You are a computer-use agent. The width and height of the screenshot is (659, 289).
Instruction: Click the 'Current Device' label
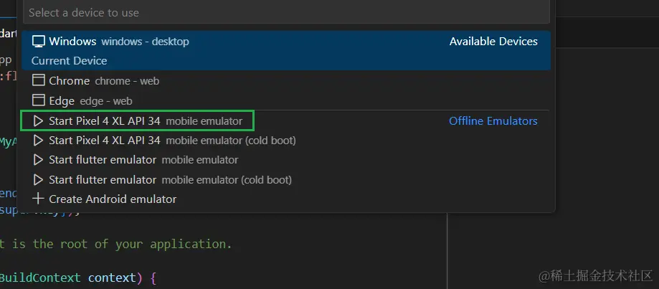click(69, 61)
